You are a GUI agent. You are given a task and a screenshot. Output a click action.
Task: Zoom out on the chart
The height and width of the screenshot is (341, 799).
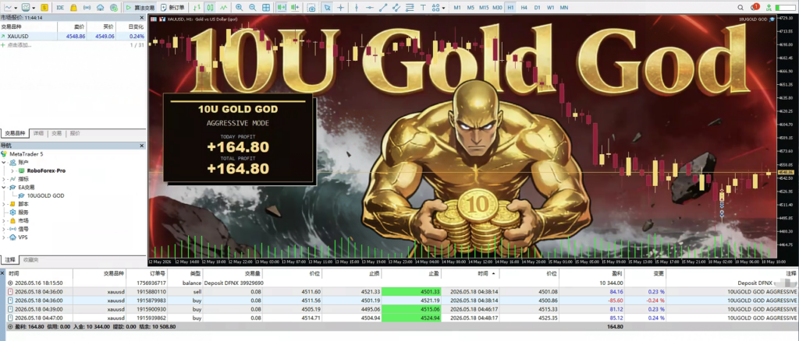tap(252, 8)
